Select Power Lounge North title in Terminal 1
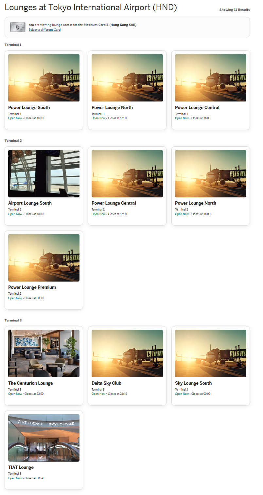 [x=112, y=107]
